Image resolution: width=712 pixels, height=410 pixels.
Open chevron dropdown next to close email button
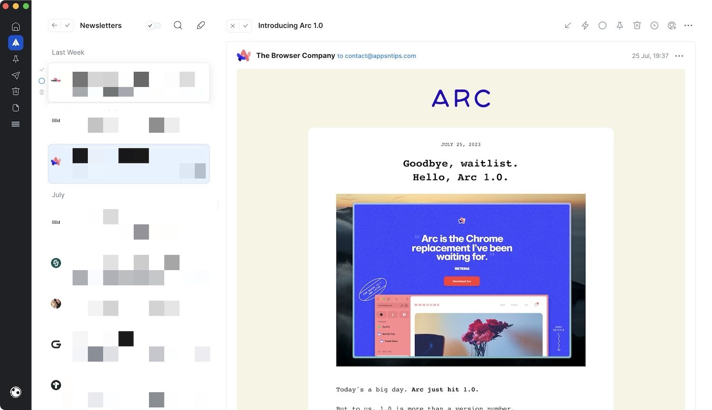click(245, 26)
